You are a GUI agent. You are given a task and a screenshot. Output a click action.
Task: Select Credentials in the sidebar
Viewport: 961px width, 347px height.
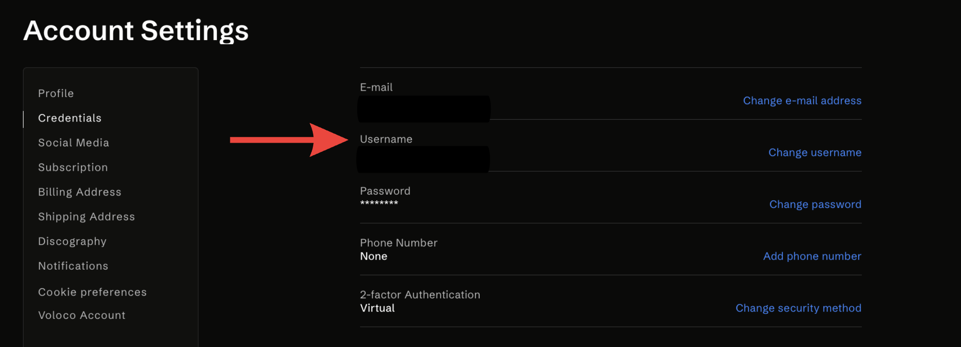point(70,118)
